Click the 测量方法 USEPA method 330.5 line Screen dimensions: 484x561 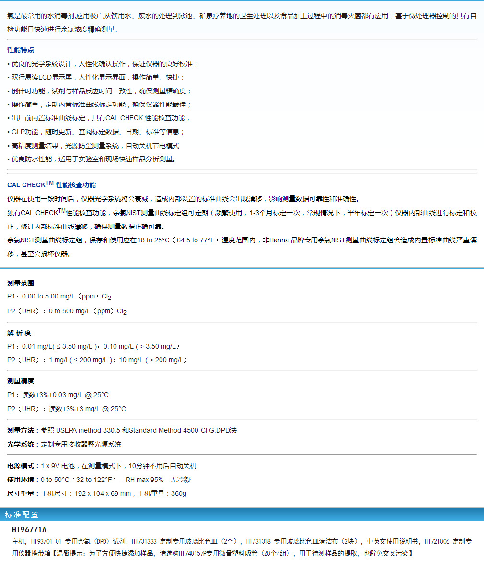[x=122, y=430]
